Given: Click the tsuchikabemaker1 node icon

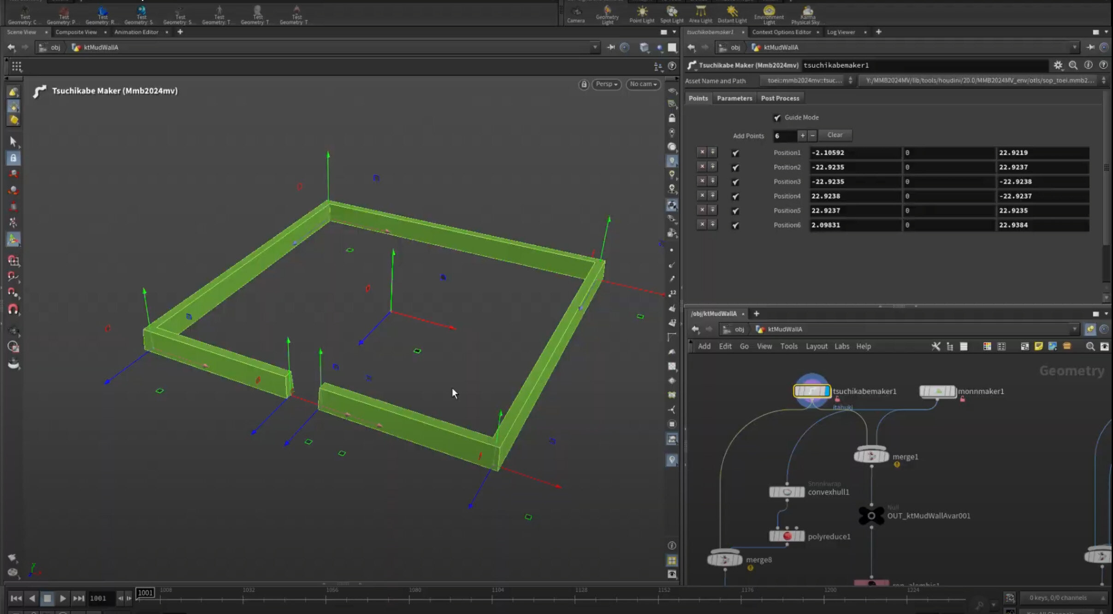Looking at the screenshot, I should pos(811,391).
